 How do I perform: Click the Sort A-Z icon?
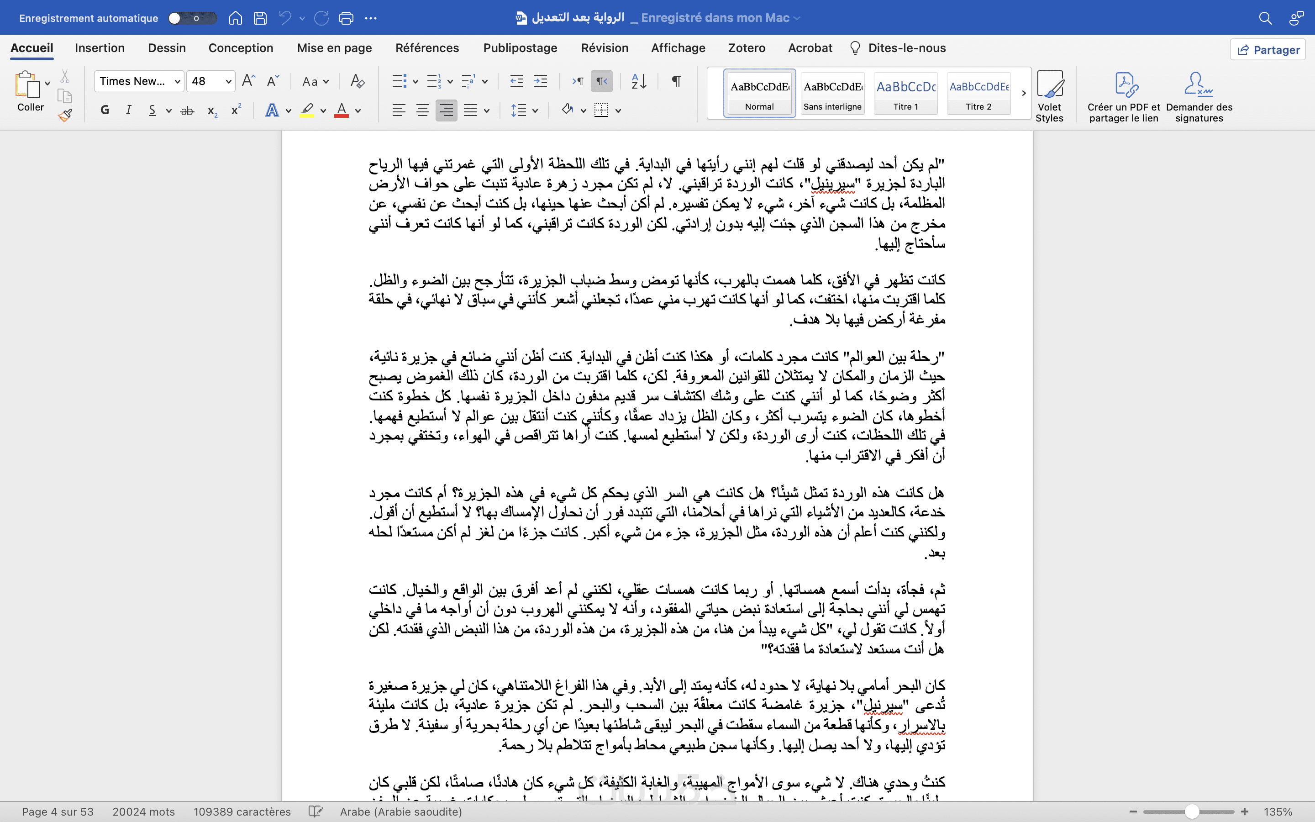click(x=638, y=82)
